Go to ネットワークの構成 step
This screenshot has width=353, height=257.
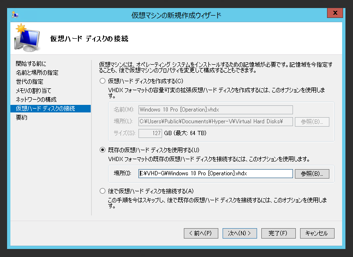pyautogui.click(x=36, y=100)
